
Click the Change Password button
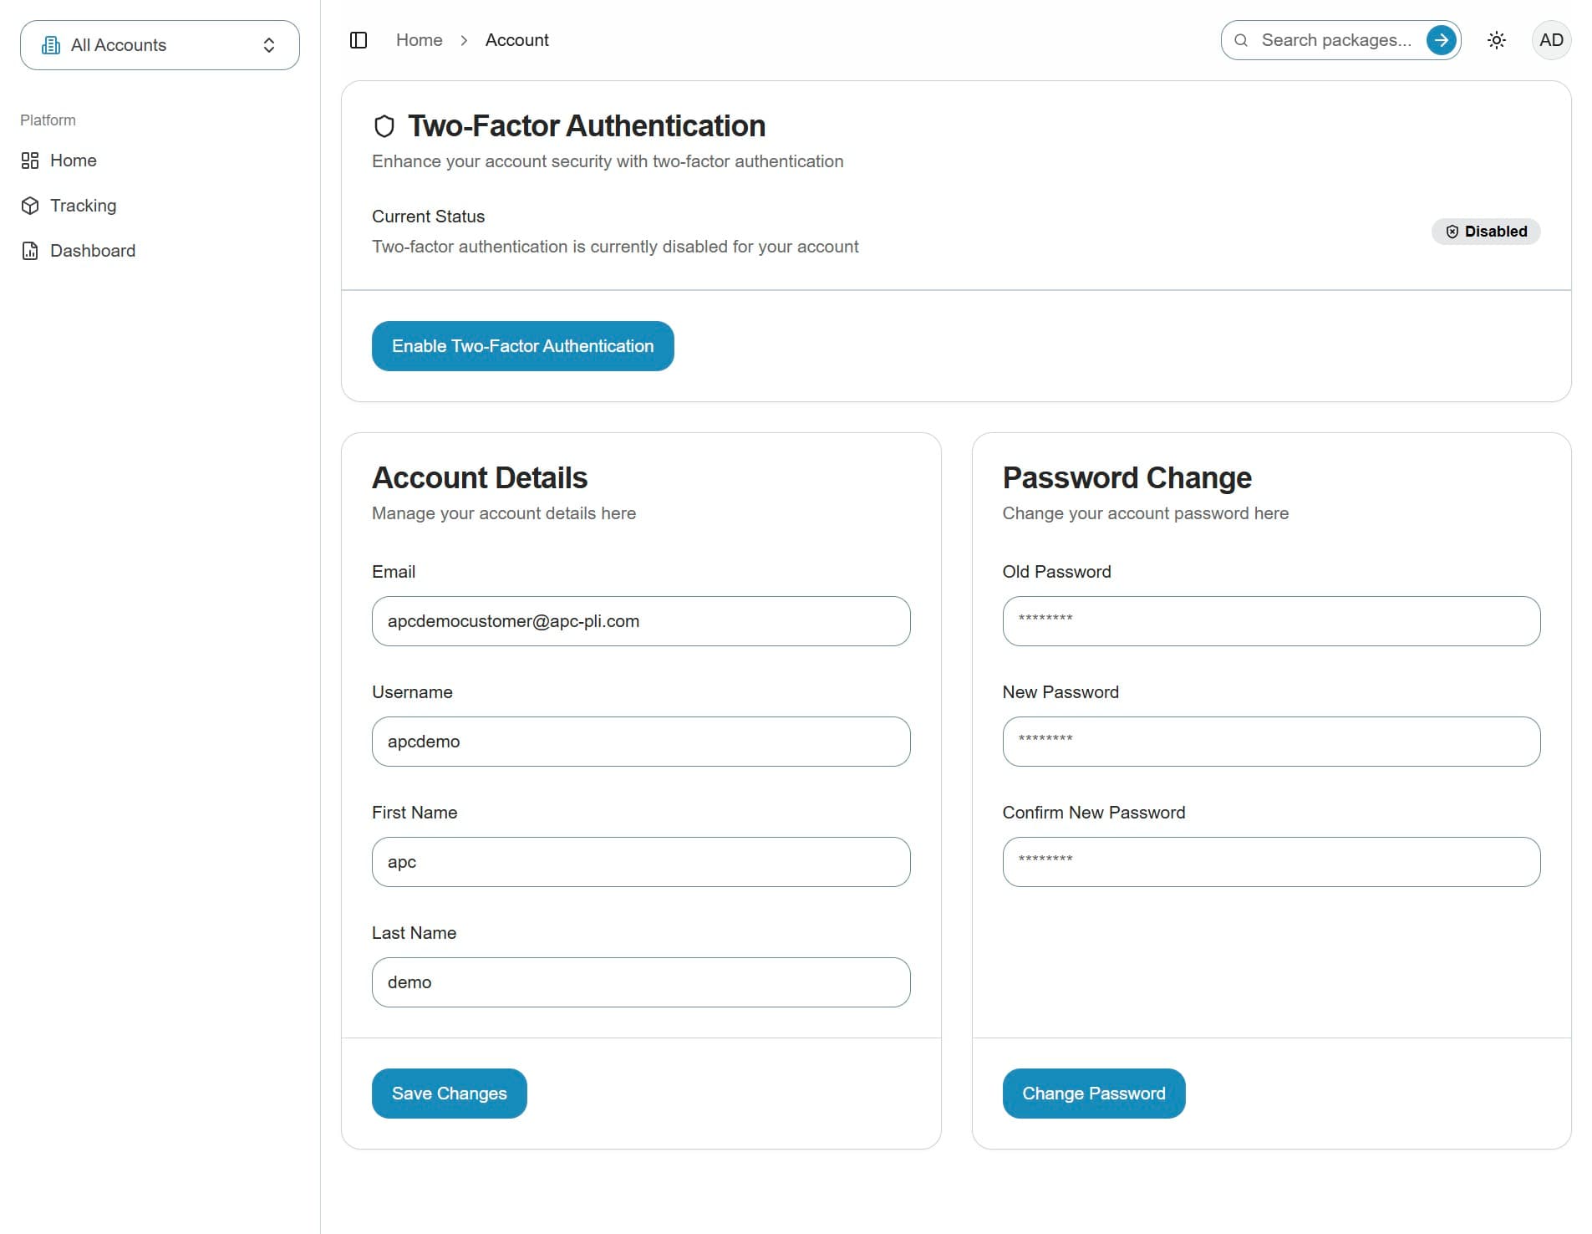[x=1094, y=1094]
